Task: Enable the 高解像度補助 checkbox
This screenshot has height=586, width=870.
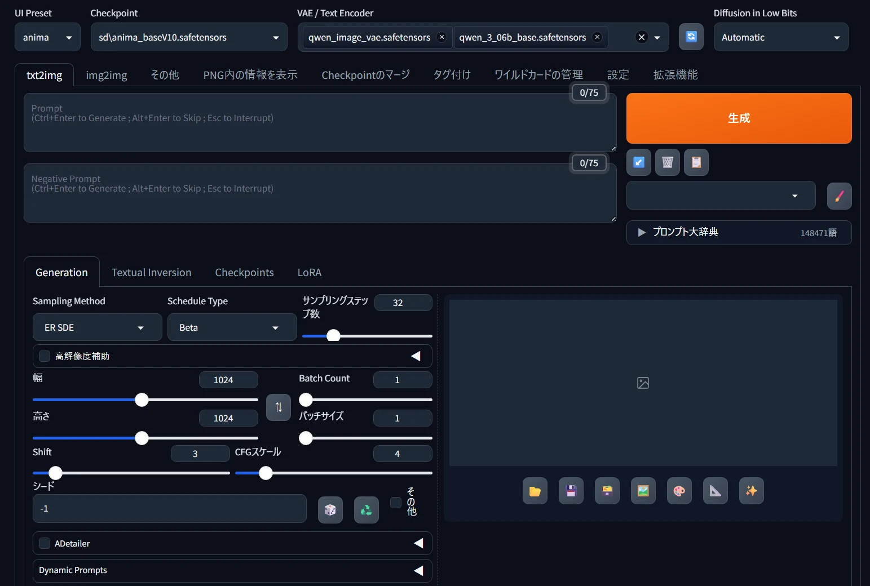Action: (45, 356)
